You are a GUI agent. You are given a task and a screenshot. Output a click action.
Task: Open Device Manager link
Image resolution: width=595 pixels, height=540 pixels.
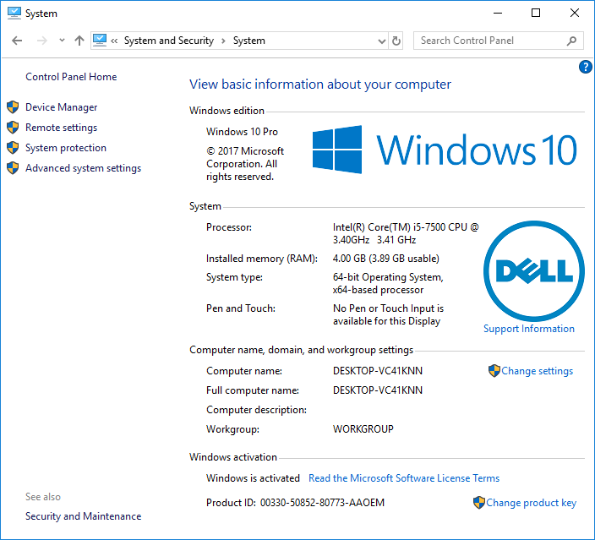pyautogui.click(x=61, y=107)
